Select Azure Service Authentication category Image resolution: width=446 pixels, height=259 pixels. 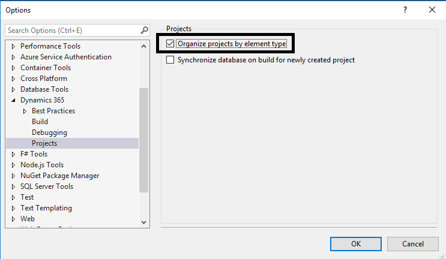coord(65,57)
